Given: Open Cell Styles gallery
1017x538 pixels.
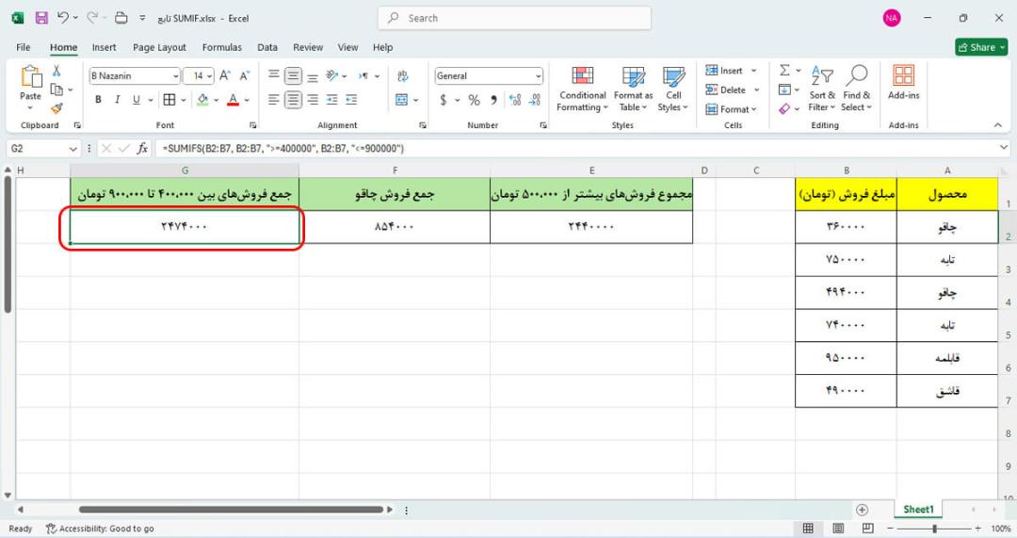Looking at the screenshot, I should [673, 90].
